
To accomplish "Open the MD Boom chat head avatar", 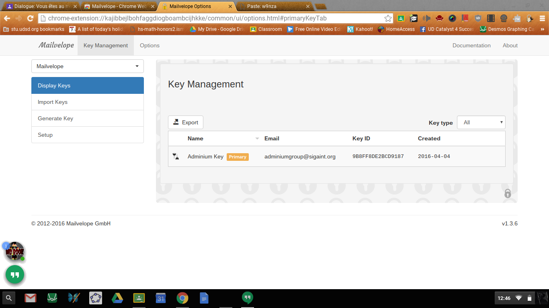I will (14, 251).
